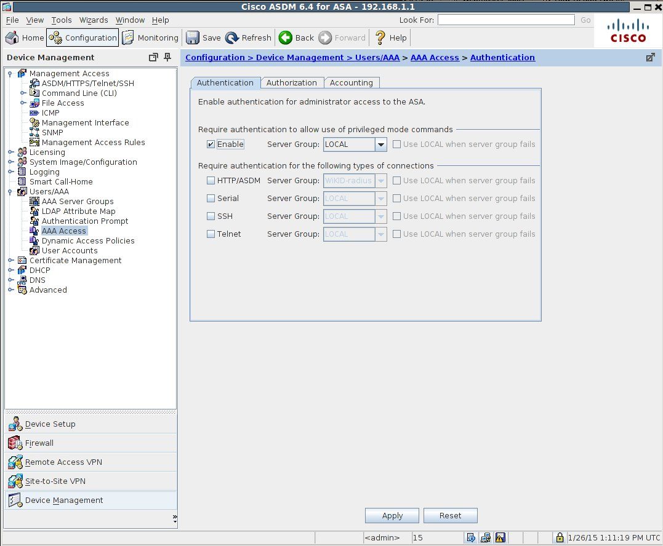Float the Device Management panel
This screenshot has height=546, width=663.
click(x=153, y=58)
